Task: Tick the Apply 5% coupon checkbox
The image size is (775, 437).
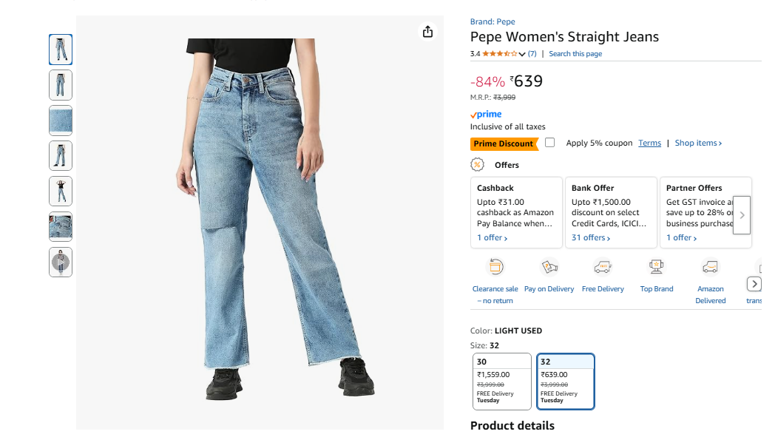Action: pyautogui.click(x=549, y=143)
